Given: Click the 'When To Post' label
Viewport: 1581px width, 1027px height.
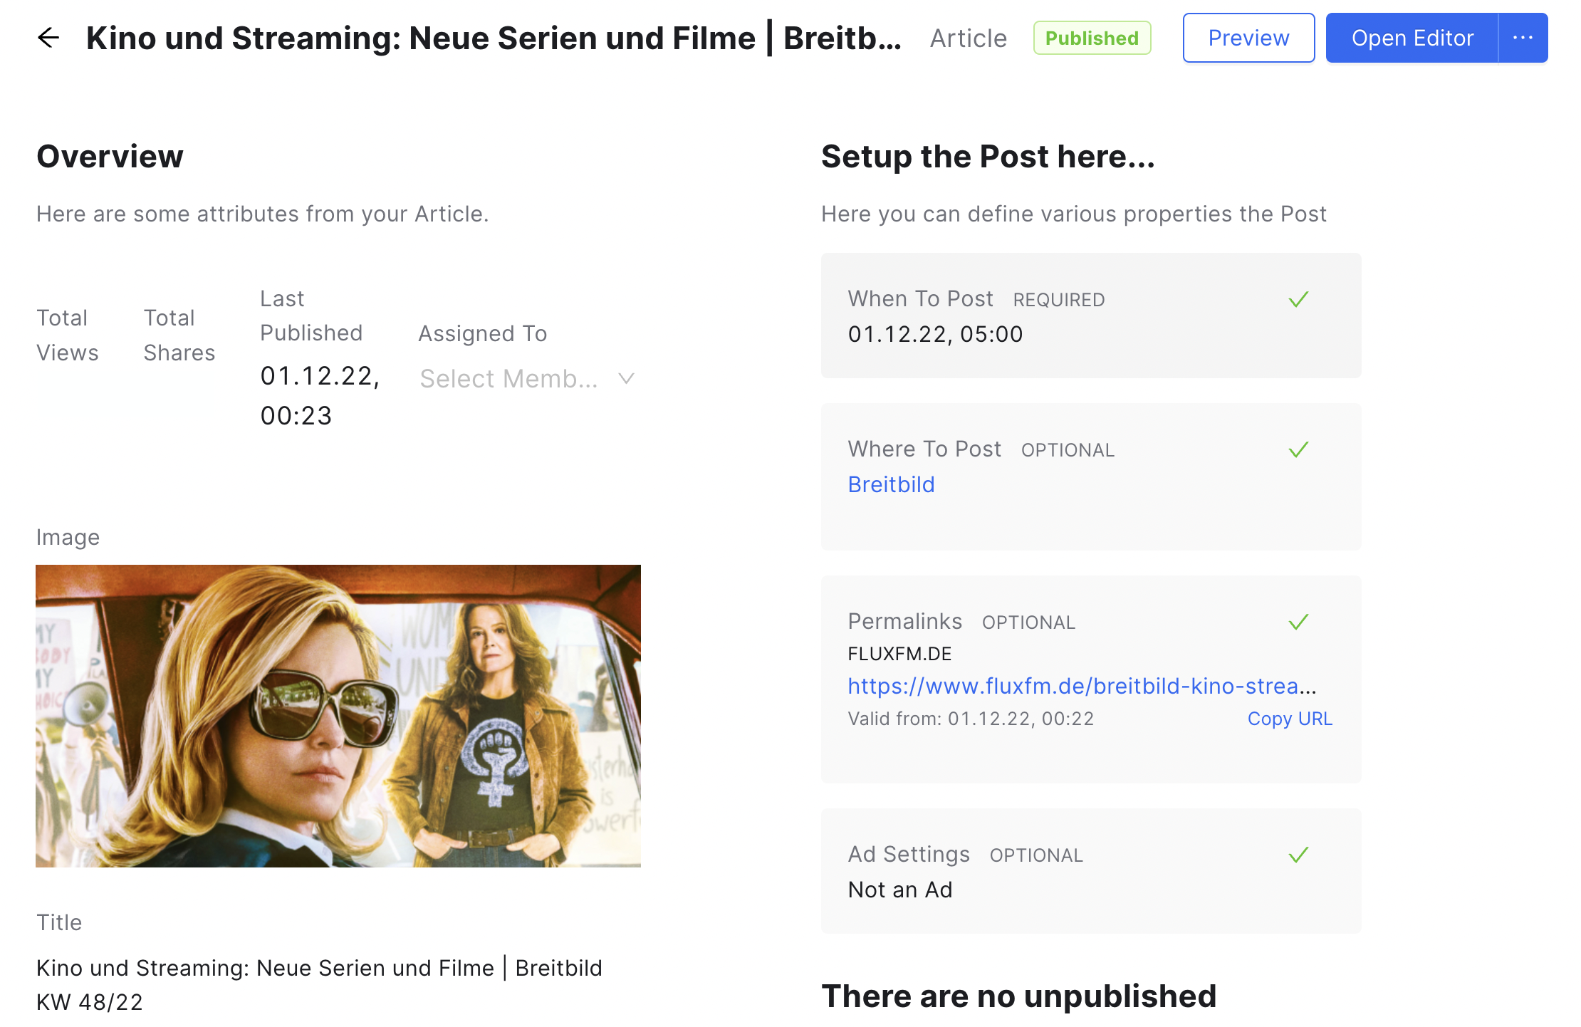Looking at the screenshot, I should (920, 299).
